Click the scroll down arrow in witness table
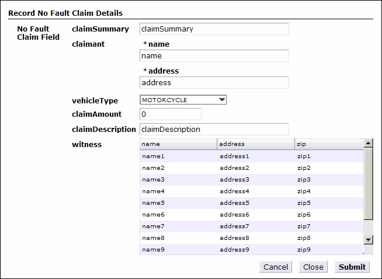 (368, 240)
